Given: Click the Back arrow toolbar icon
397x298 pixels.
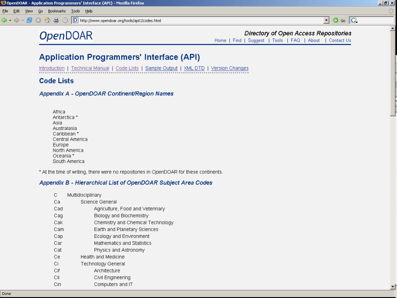Looking at the screenshot, I should coord(4,20).
